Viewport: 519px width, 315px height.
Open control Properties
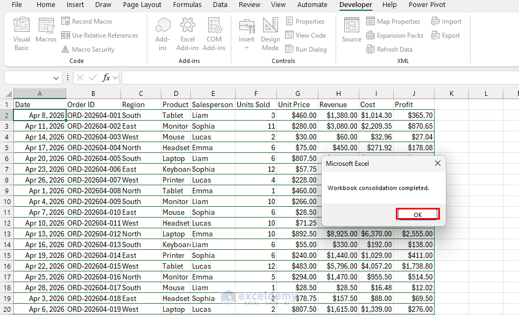(305, 21)
